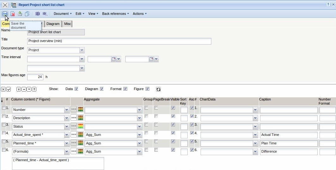Toggle the Show Data checkbox
This screenshot has height=170, width=336.
click(x=76, y=89)
